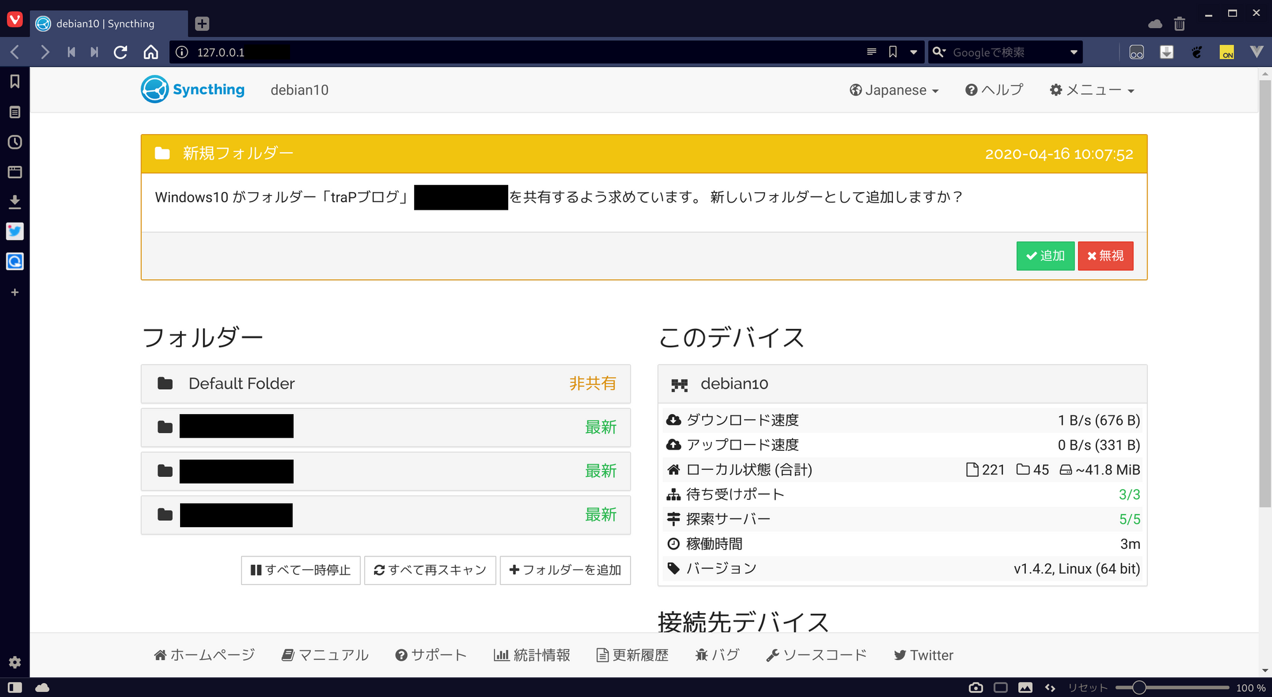
Task: Click フォルダーを追加 button
Action: click(565, 570)
